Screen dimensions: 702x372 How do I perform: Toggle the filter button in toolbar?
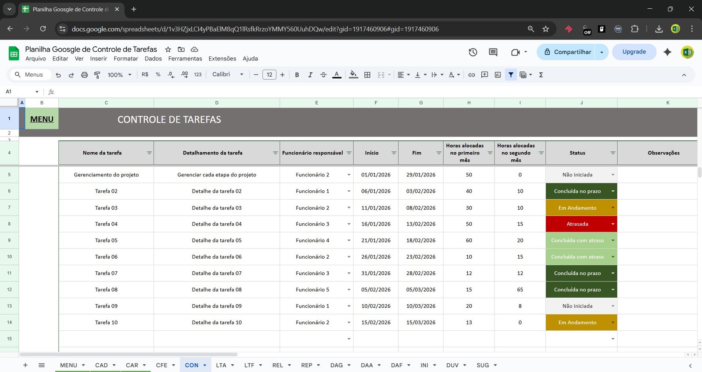coord(511,75)
